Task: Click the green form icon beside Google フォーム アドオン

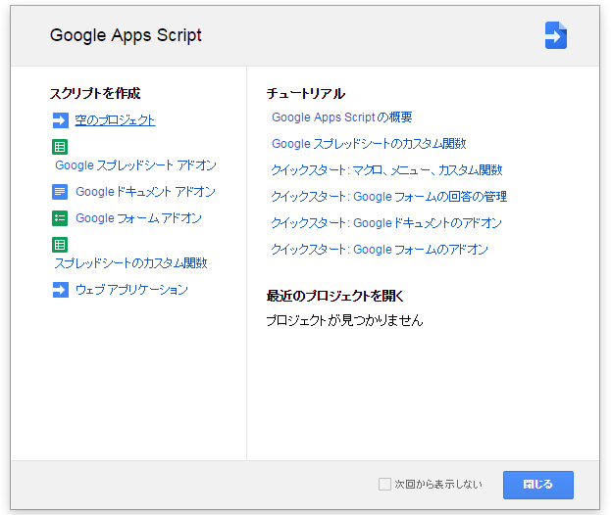Action: (x=60, y=218)
